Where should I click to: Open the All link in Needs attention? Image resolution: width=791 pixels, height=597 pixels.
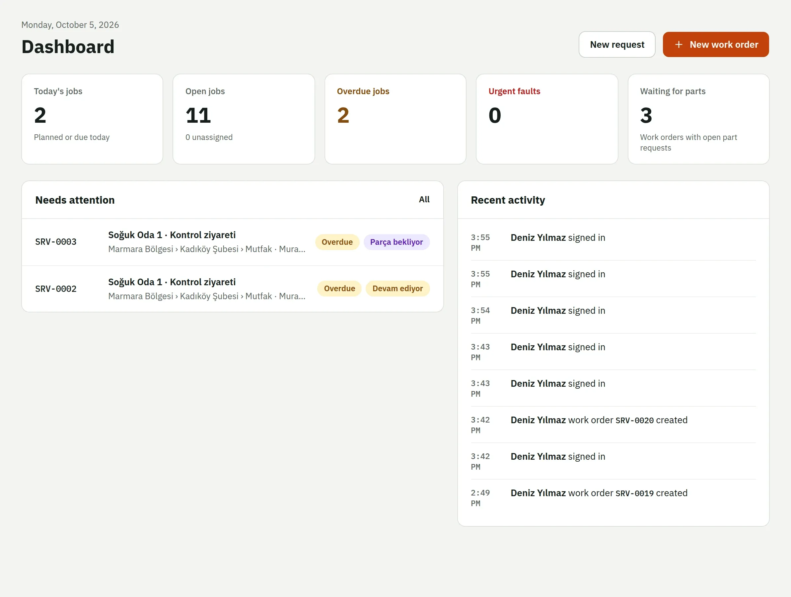coord(424,199)
